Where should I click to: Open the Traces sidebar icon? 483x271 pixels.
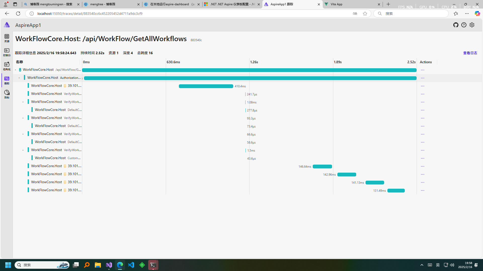[7, 80]
